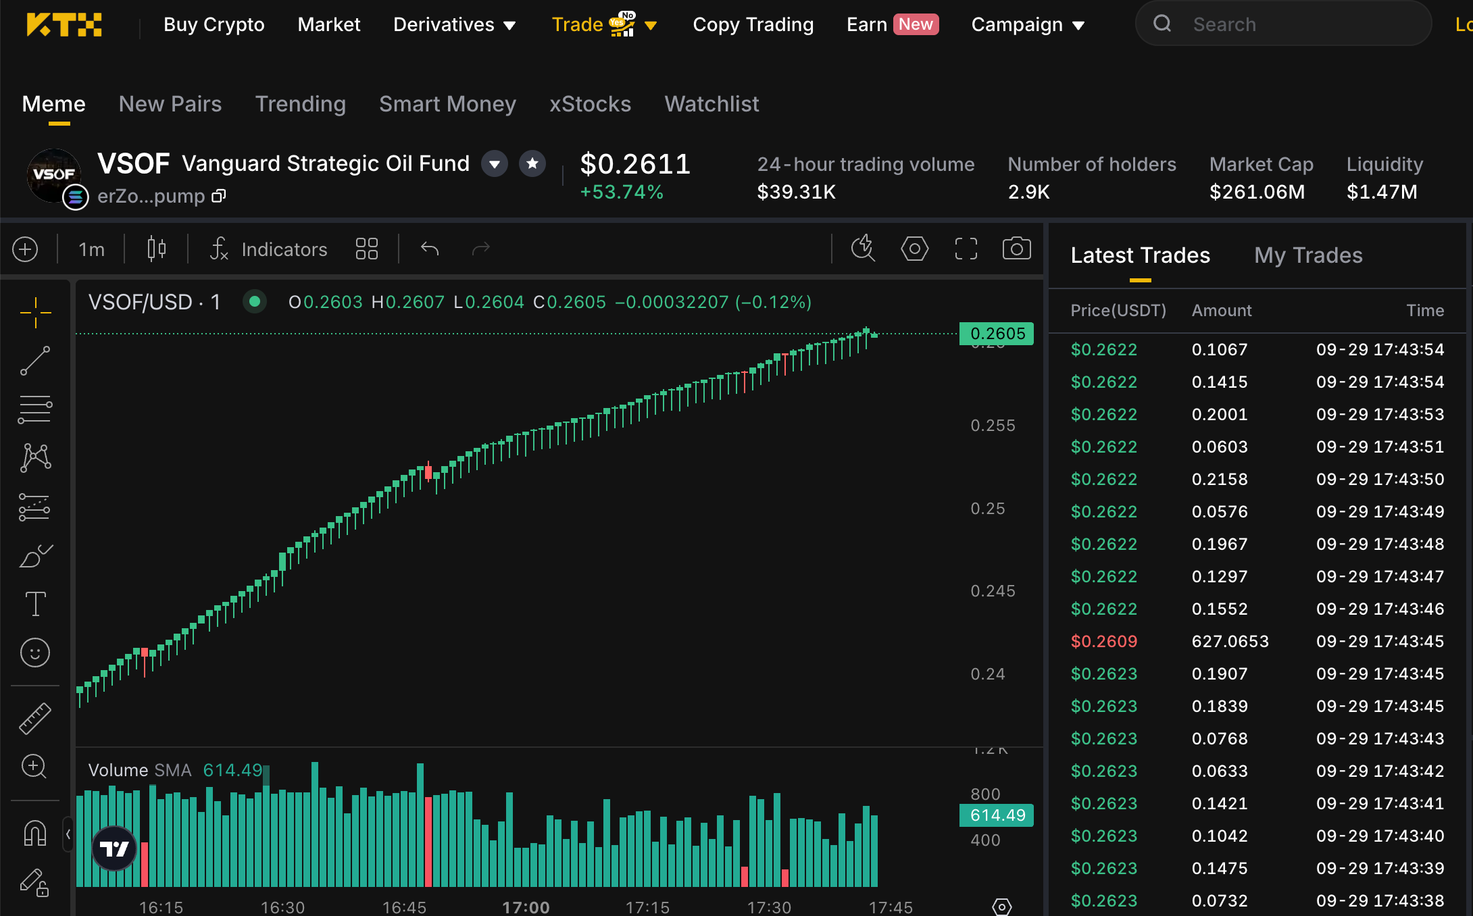Viewport: 1473px width, 916px height.
Task: Open the candlestick chart style selector
Action: [x=156, y=249]
